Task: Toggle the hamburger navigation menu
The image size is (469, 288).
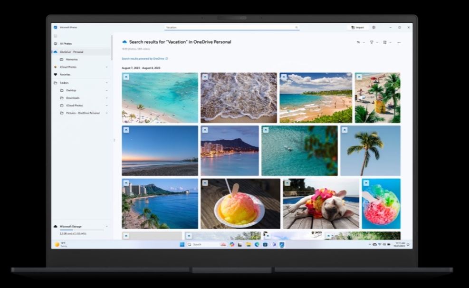Action: (x=56, y=36)
